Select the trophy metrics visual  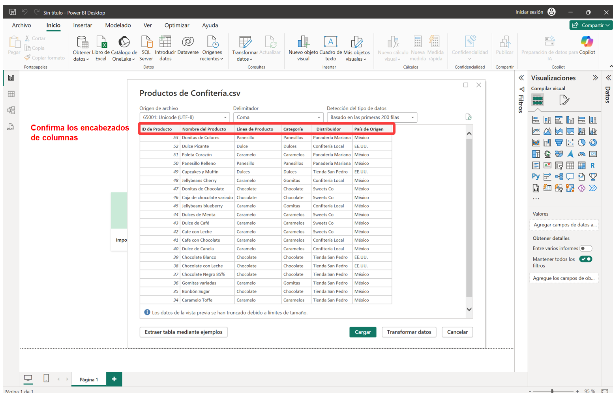pyautogui.click(x=593, y=177)
